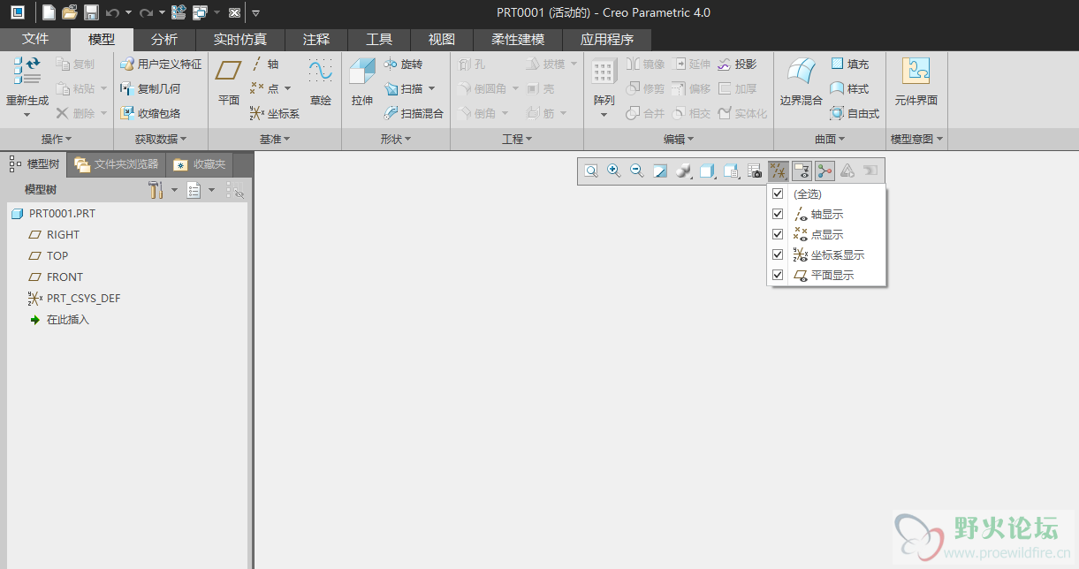Uncheck Point Display (点显示) checkbox
This screenshot has width=1079, height=569.
[778, 234]
